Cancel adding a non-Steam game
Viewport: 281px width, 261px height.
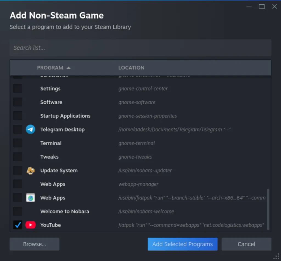click(246, 244)
